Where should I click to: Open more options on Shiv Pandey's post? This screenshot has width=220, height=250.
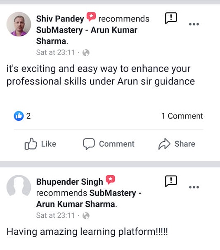click(x=194, y=24)
